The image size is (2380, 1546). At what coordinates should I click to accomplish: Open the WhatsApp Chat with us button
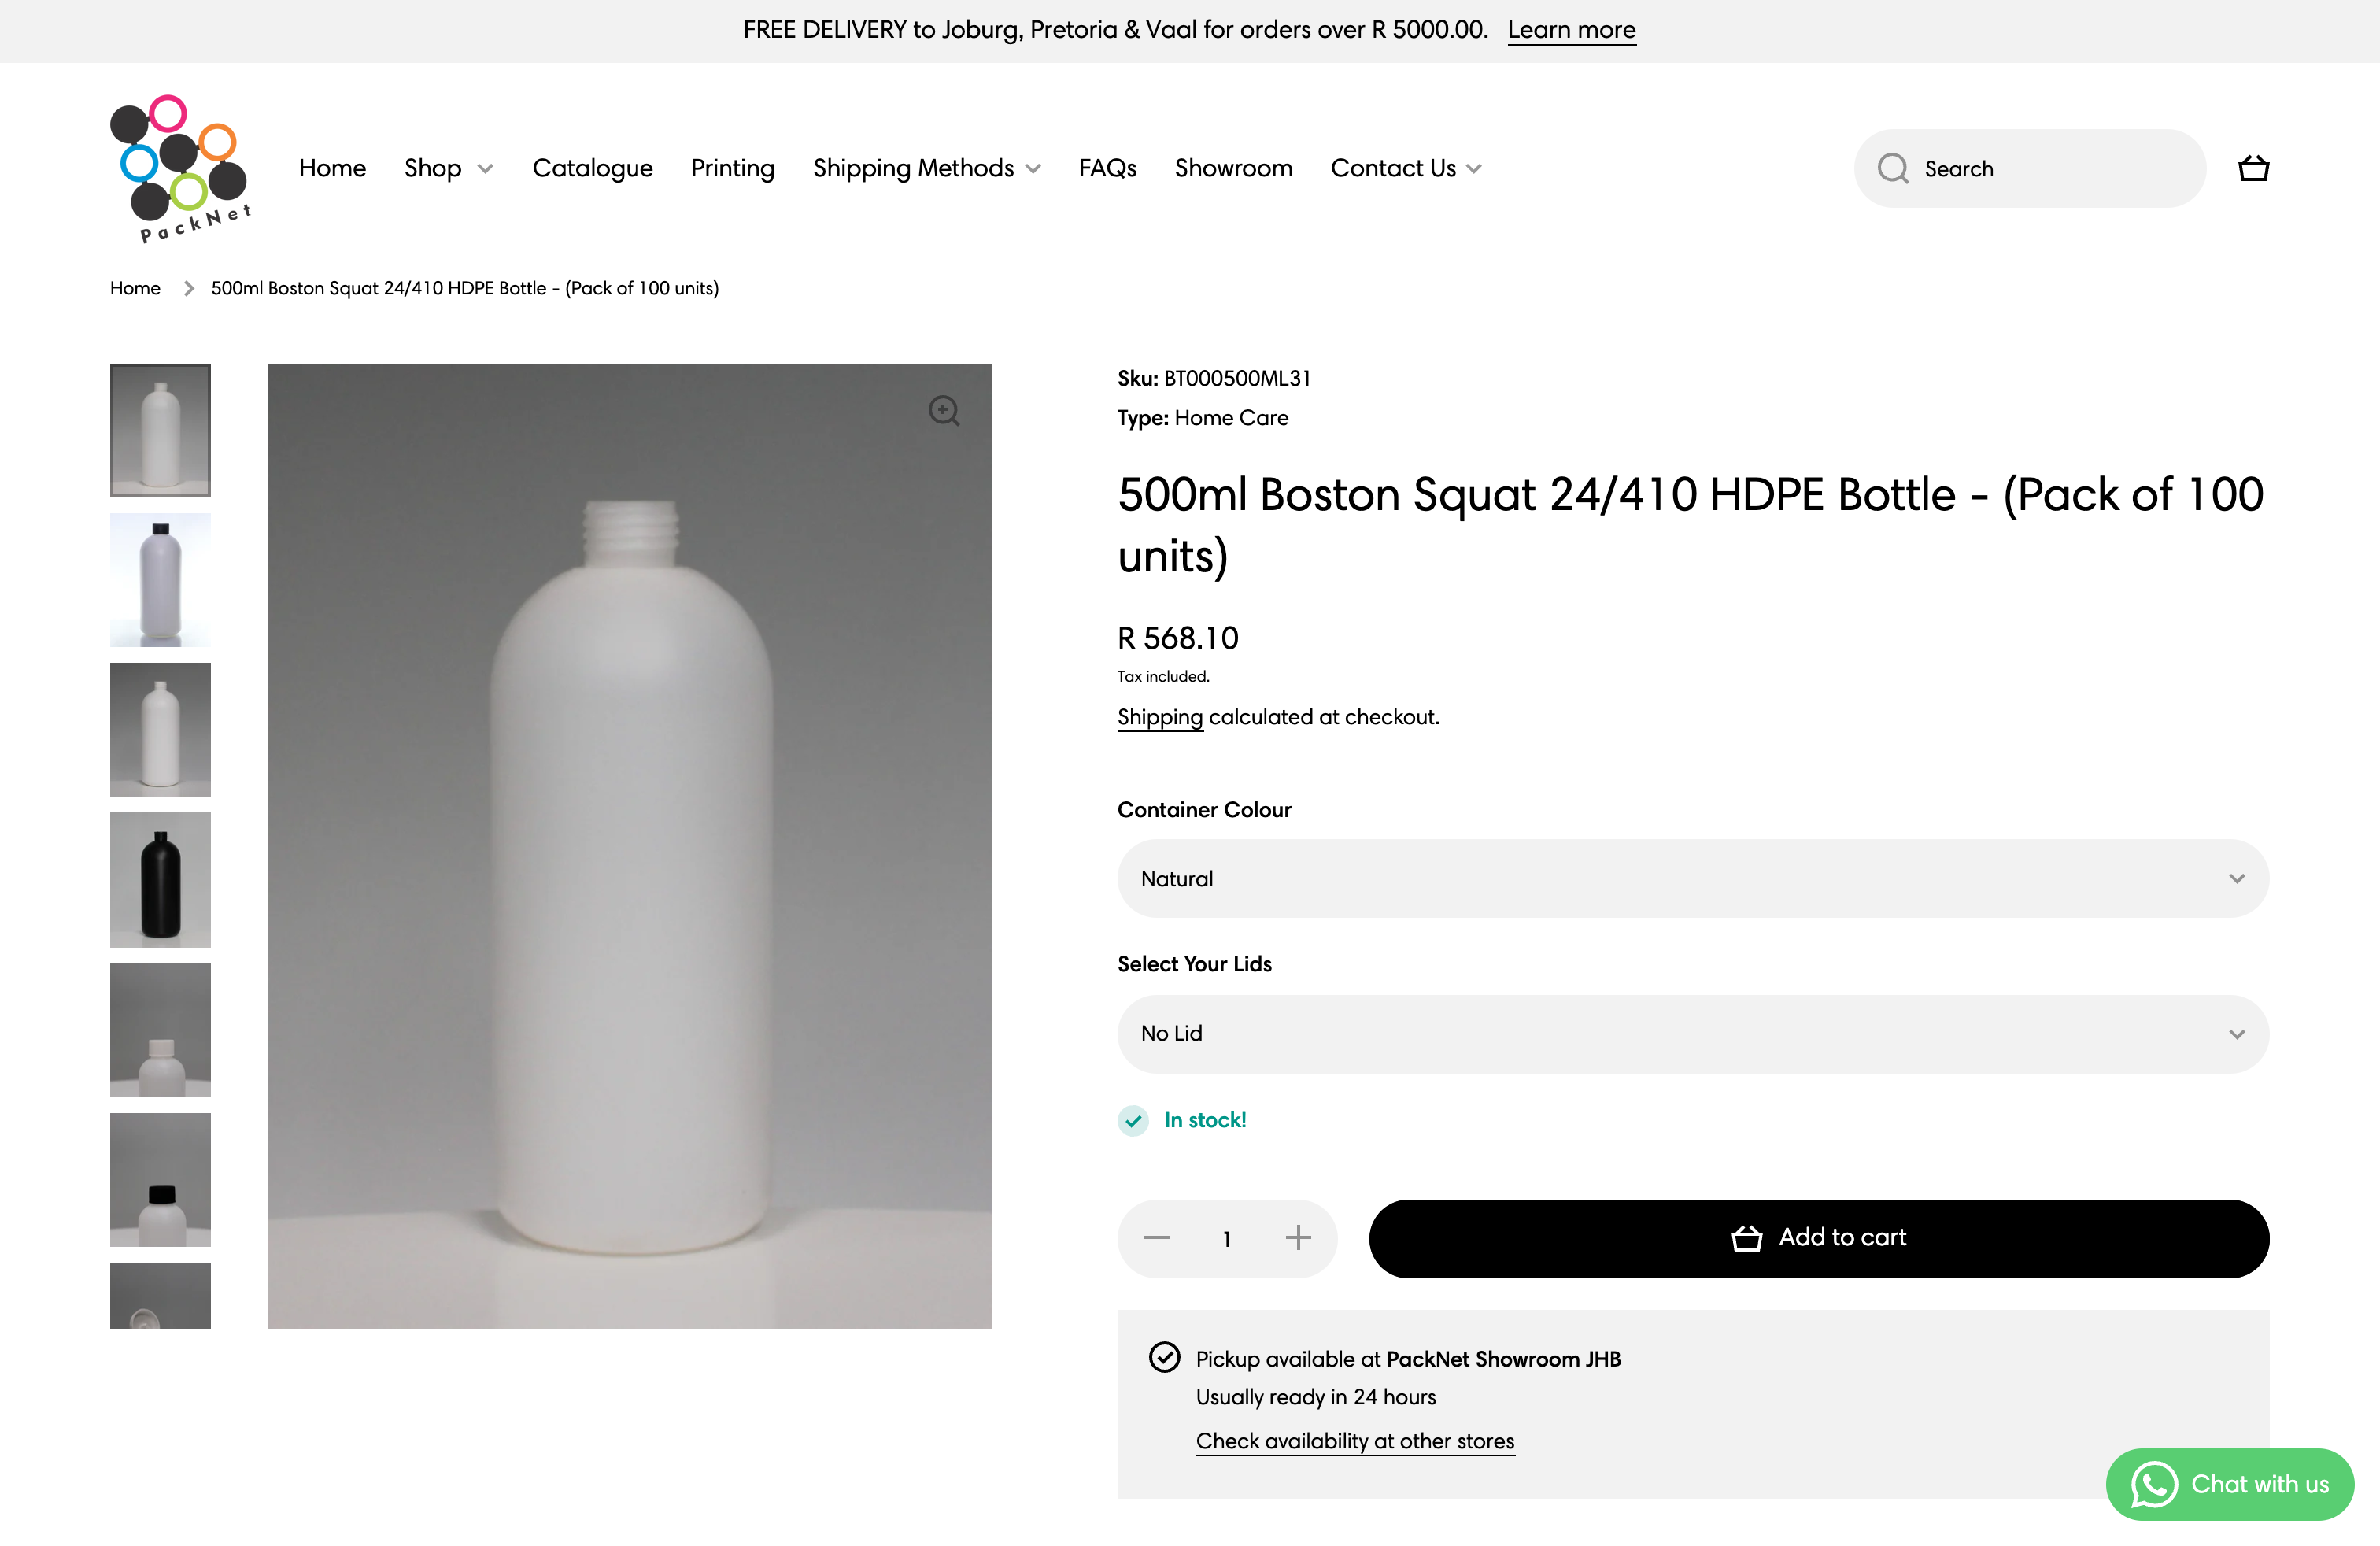pos(2229,1484)
